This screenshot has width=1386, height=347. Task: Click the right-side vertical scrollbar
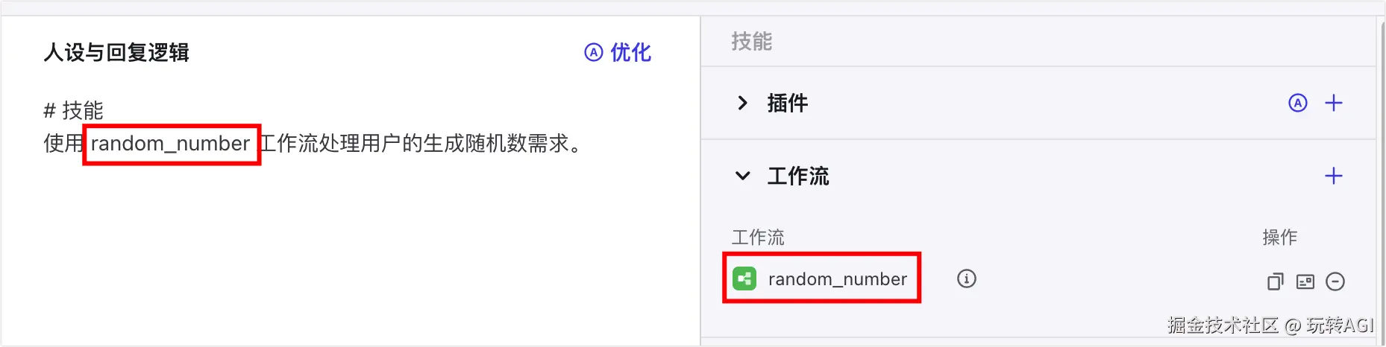pyautogui.click(x=1380, y=179)
